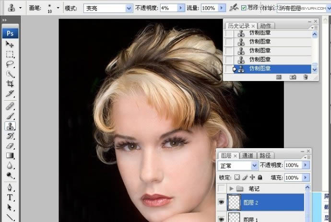Click the 流量 flow value field
The width and height of the screenshot is (331, 222).
tap(208, 8)
